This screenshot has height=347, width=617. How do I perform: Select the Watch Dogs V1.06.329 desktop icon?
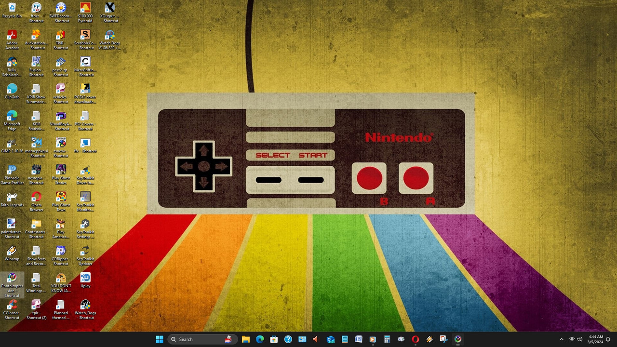coord(109,40)
